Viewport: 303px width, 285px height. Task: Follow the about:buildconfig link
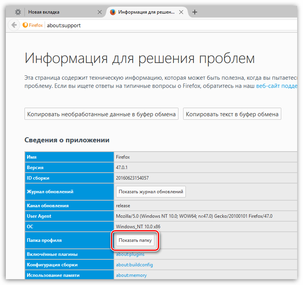134,265
